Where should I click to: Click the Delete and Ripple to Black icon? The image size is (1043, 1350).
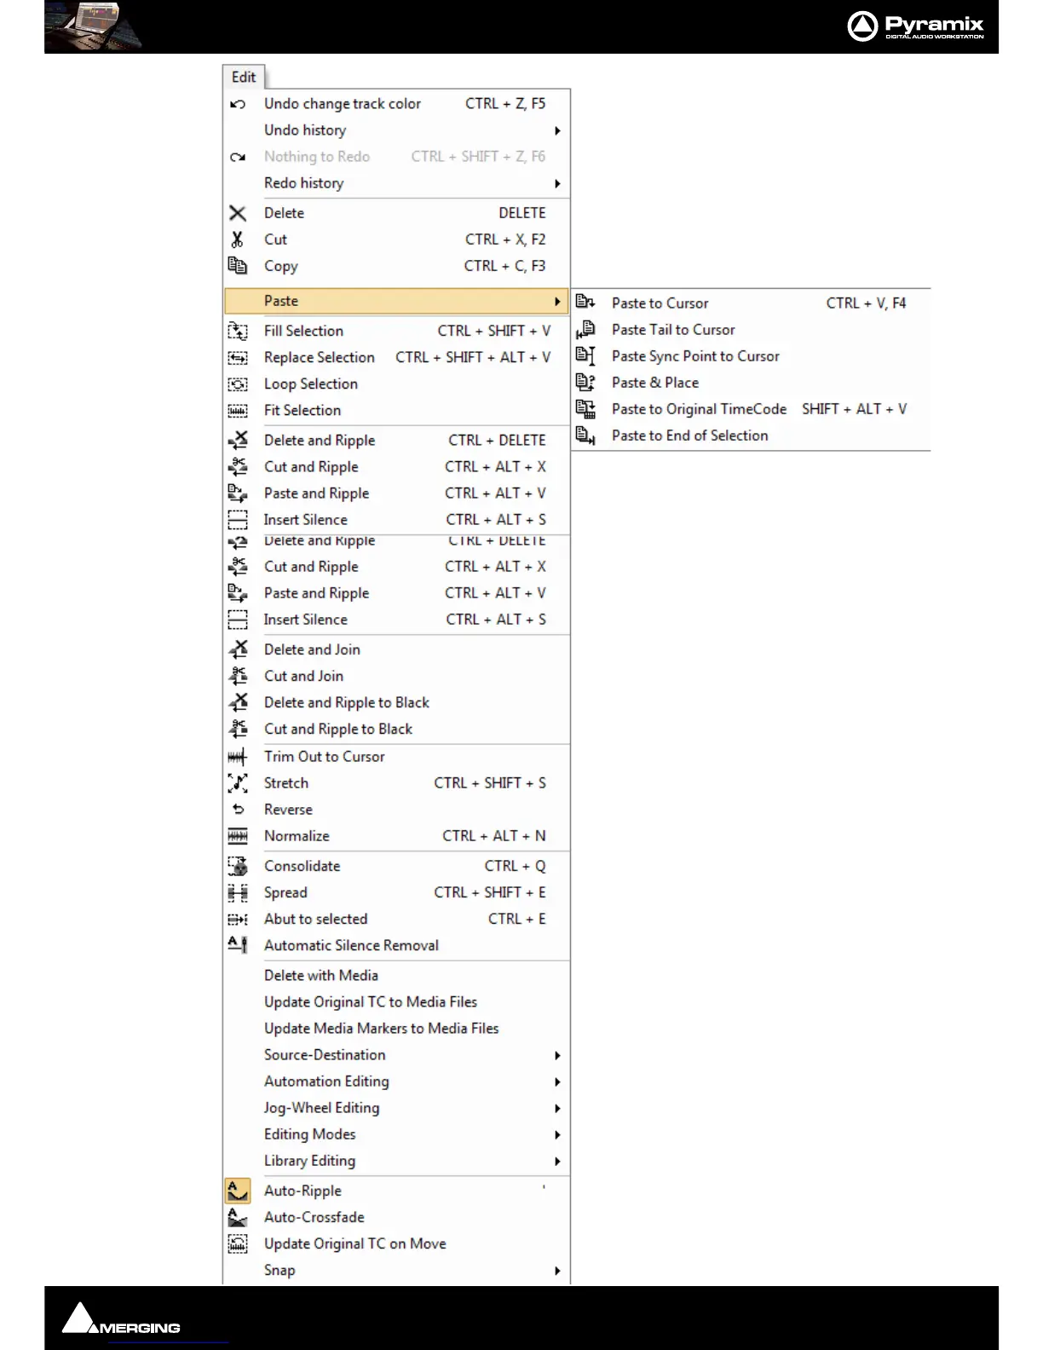238,702
